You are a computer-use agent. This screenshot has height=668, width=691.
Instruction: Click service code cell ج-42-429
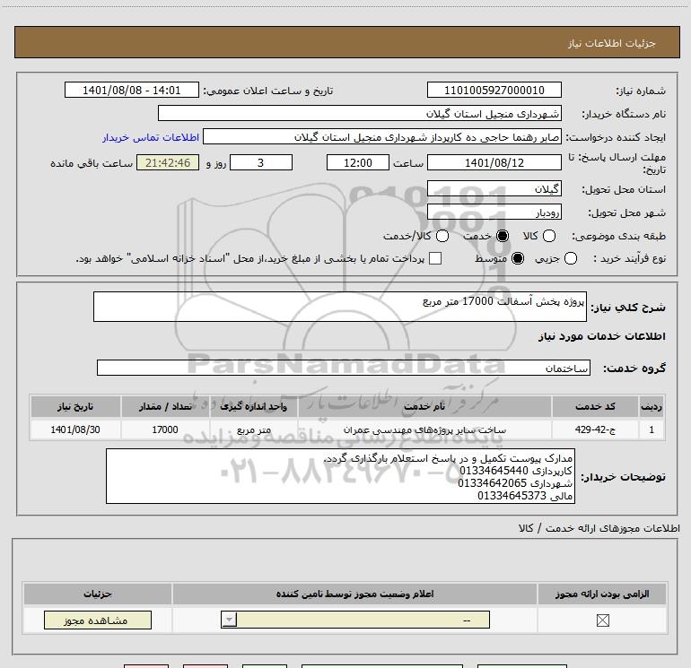click(x=595, y=429)
